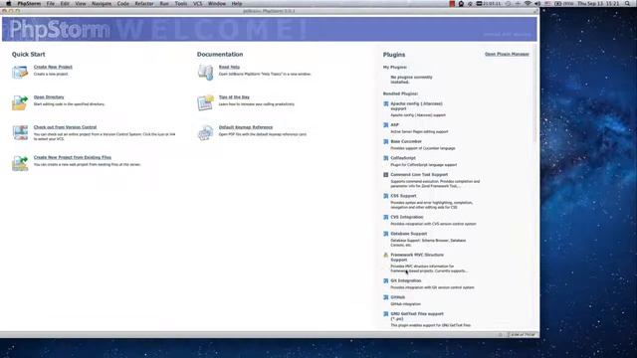Click the Create New Project from Existing Files icon
Screen dimensions: 637x358
tap(20, 163)
